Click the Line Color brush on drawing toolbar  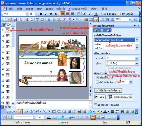click(x=98, y=112)
